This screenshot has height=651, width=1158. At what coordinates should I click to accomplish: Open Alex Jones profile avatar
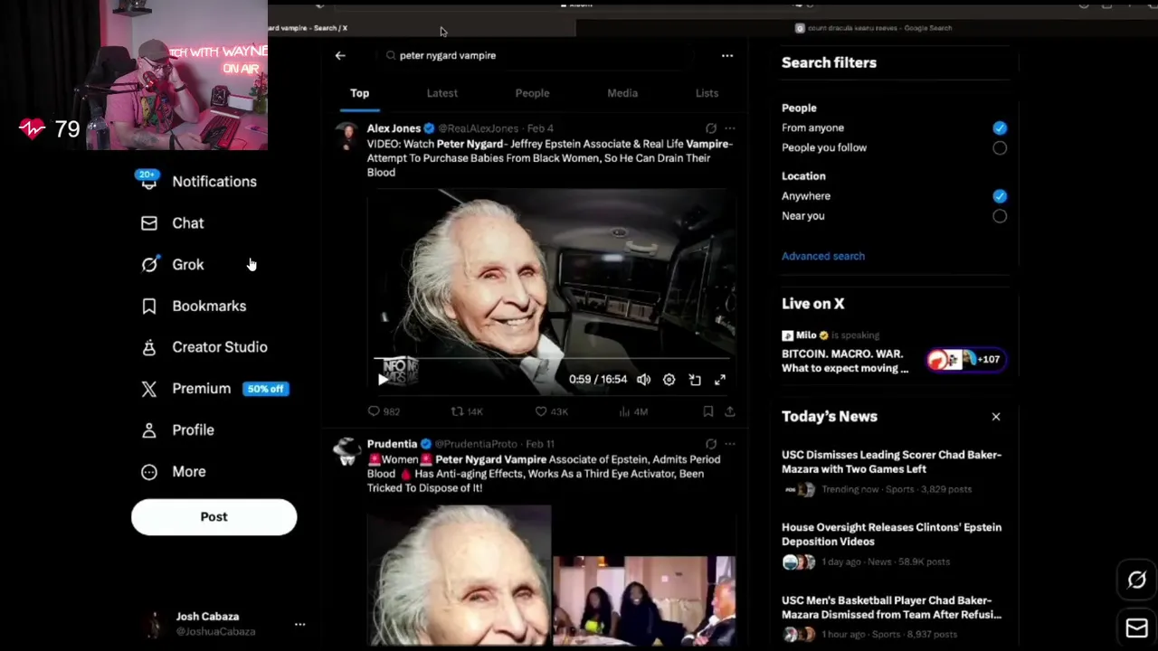coord(346,136)
